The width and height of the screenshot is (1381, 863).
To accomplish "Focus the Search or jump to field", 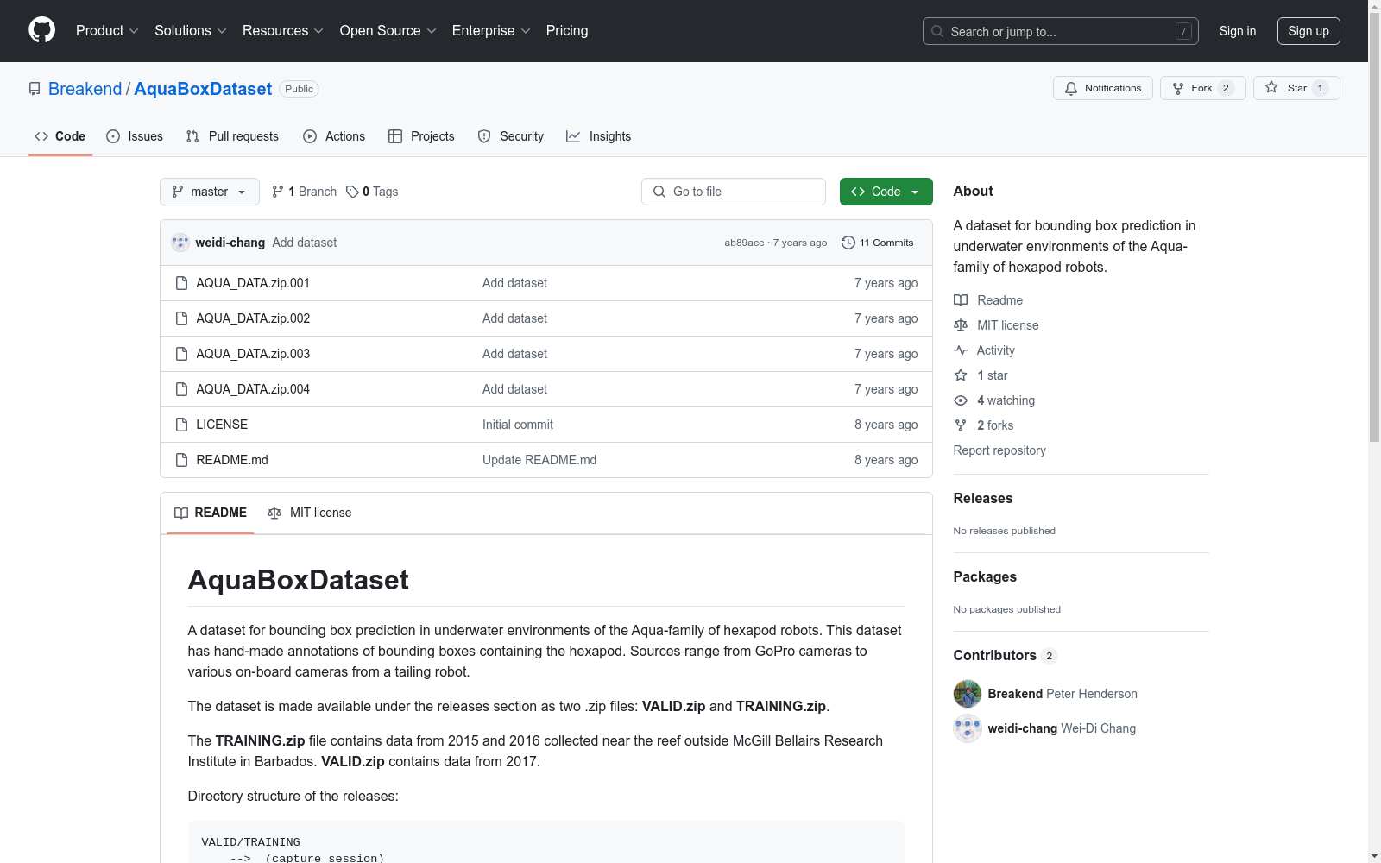I will [x=1060, y=31].
